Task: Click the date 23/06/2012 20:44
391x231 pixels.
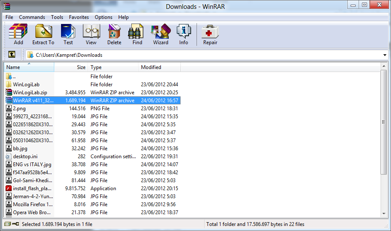Action: click(x=160, y=85)
